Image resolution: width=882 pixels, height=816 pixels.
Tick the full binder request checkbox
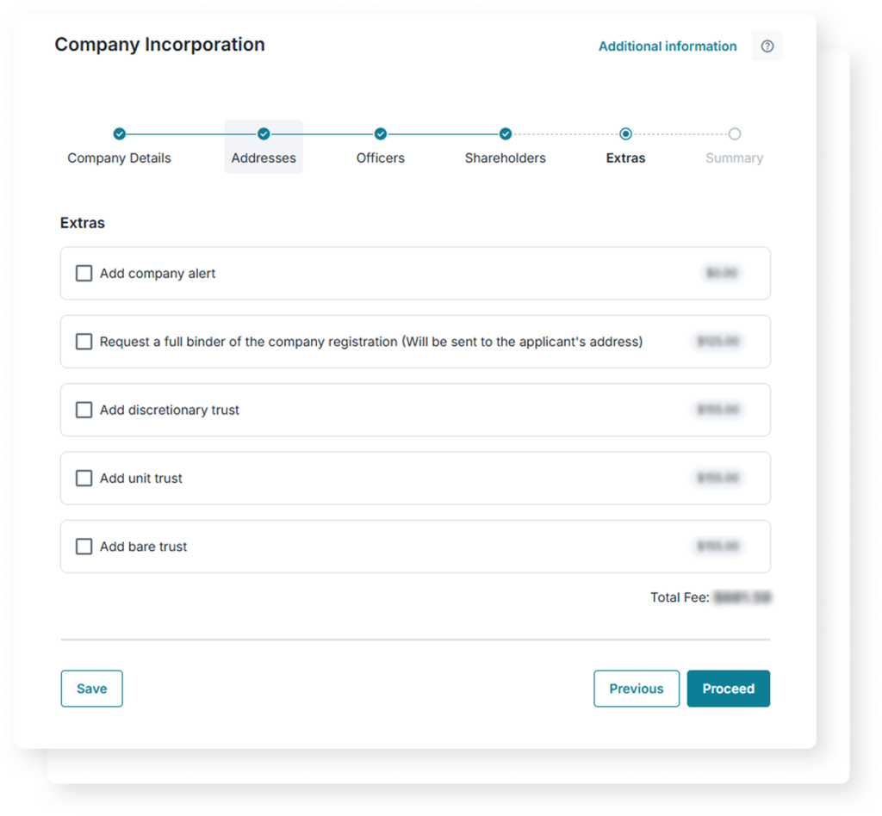point(84,342)
